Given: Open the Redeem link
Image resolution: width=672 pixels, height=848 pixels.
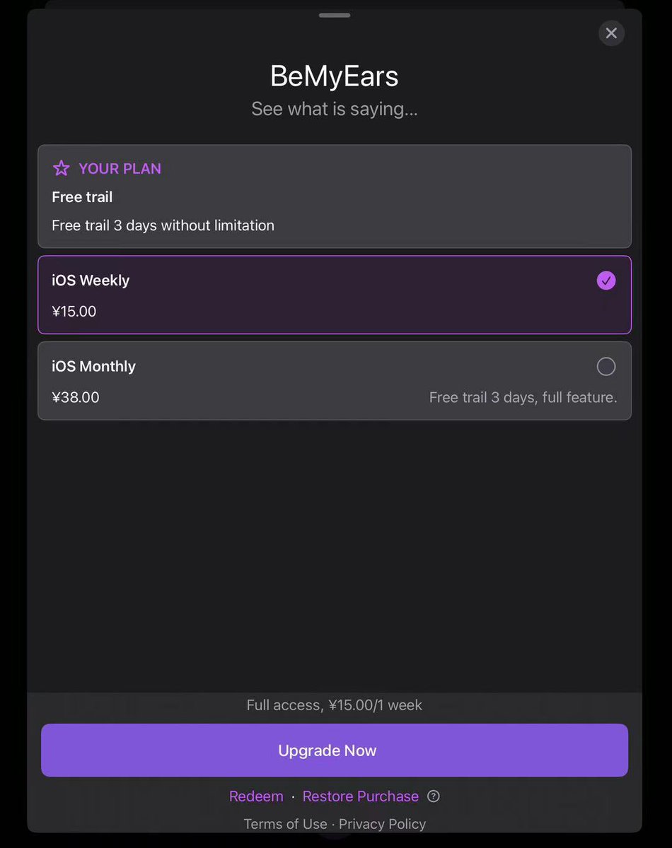Looking at the screenshot, I should coord(256,796).
